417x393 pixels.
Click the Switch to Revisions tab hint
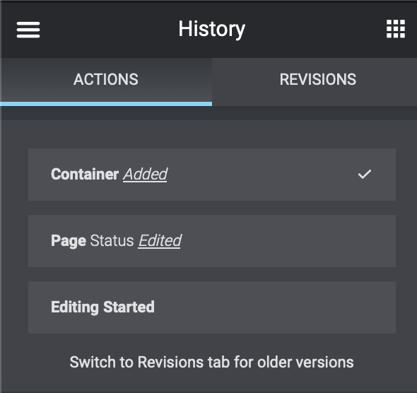click(212, 362)
